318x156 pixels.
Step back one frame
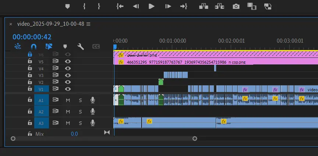click(x=136, y=7)
